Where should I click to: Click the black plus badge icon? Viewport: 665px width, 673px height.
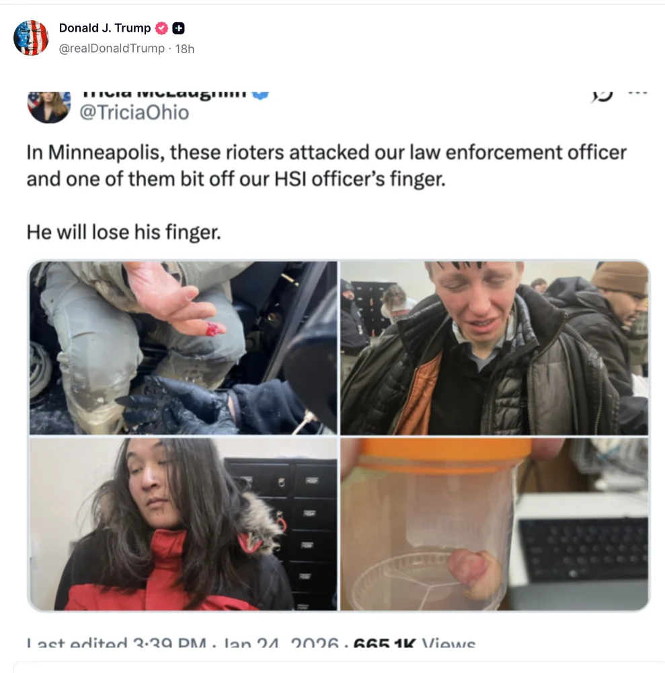click(x=178, y=28)
